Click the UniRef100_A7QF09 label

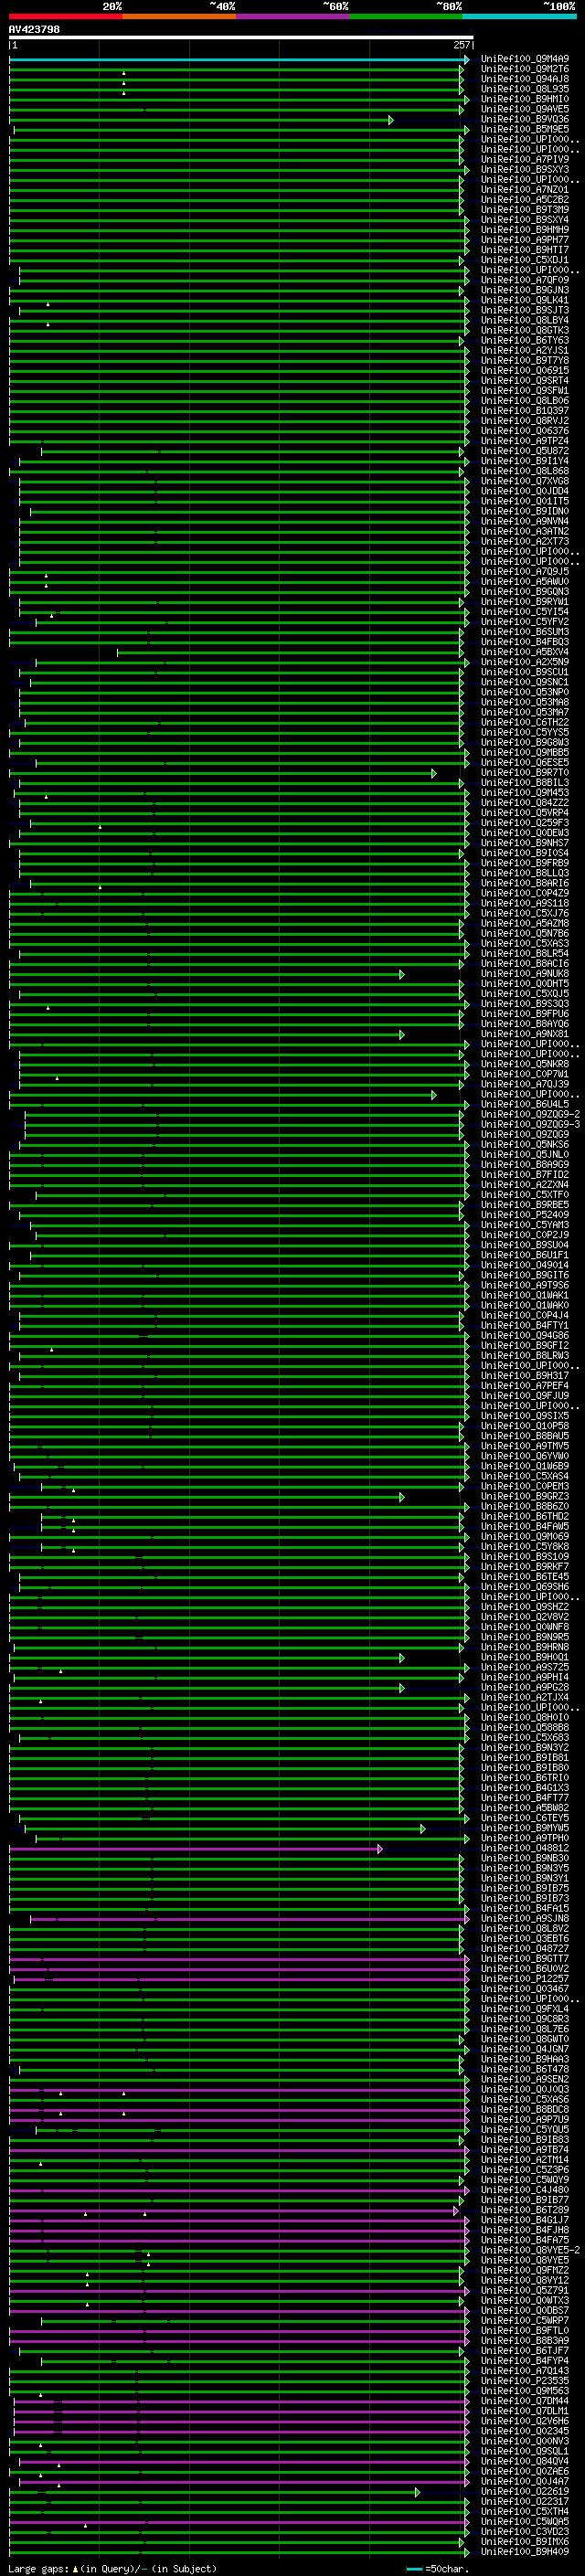pyautogui.click(x=525, y=280)
